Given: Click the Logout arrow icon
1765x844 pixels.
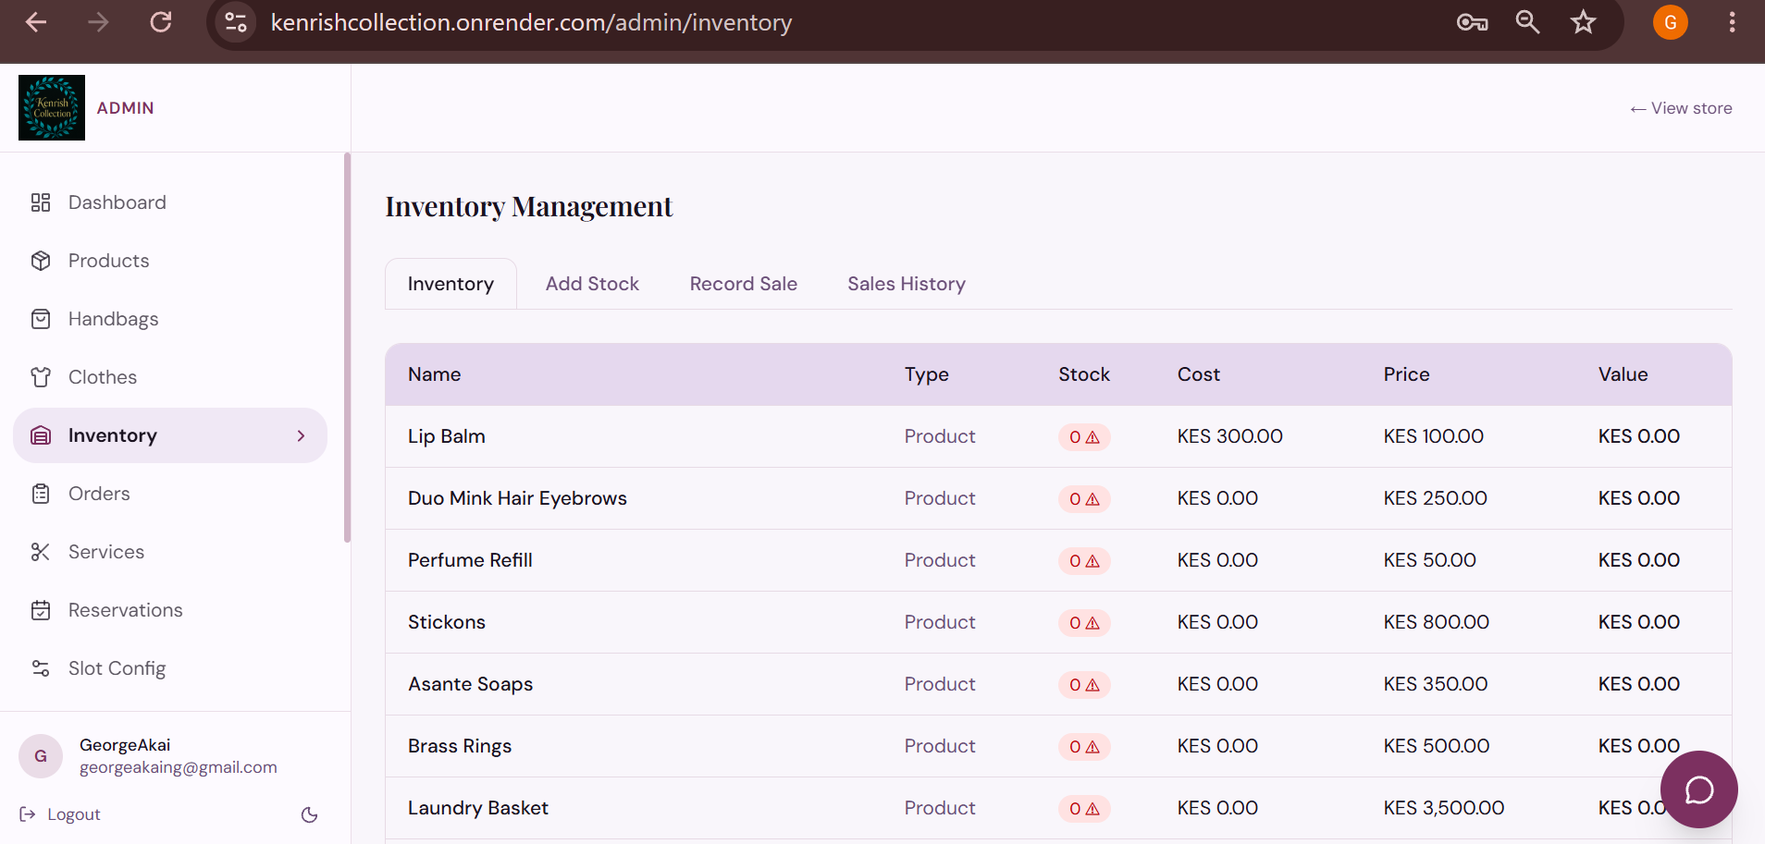Looking at the screenshot, I should coord(28,814).
